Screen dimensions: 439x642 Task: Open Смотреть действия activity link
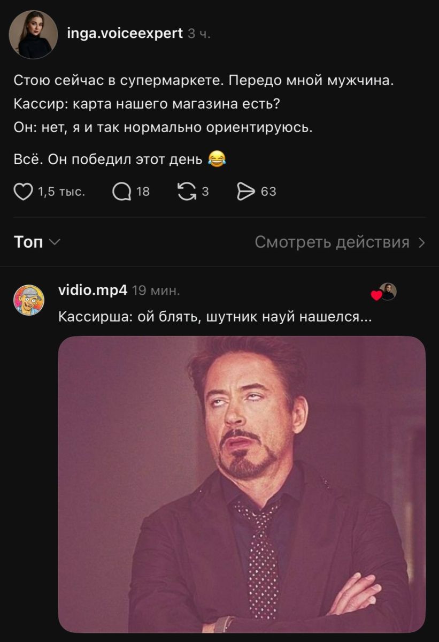coord(340,242)
